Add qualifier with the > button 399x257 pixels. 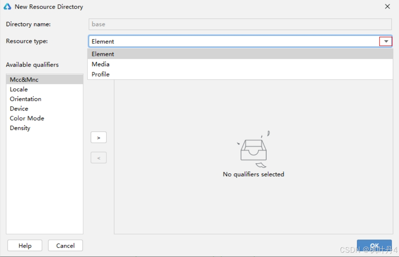point(99,137)
